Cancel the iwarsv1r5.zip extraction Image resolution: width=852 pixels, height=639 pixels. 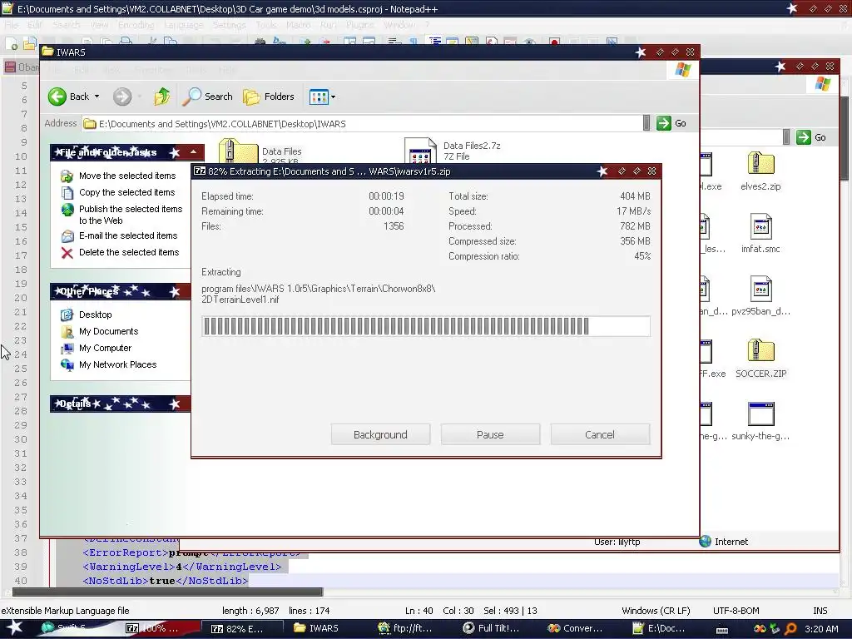(600, 434)
